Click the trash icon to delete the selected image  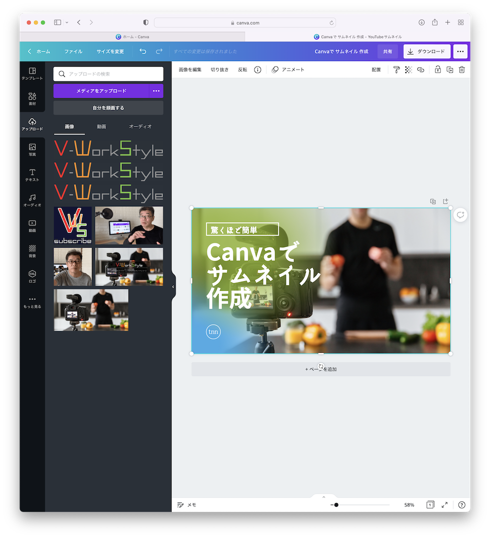[461, 70]
